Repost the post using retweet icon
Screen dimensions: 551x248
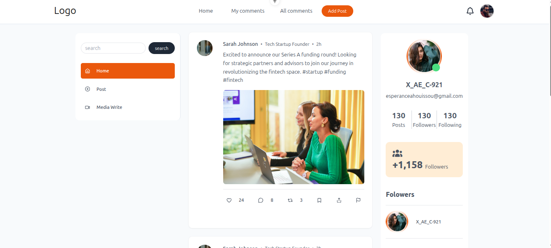(290, 200)
